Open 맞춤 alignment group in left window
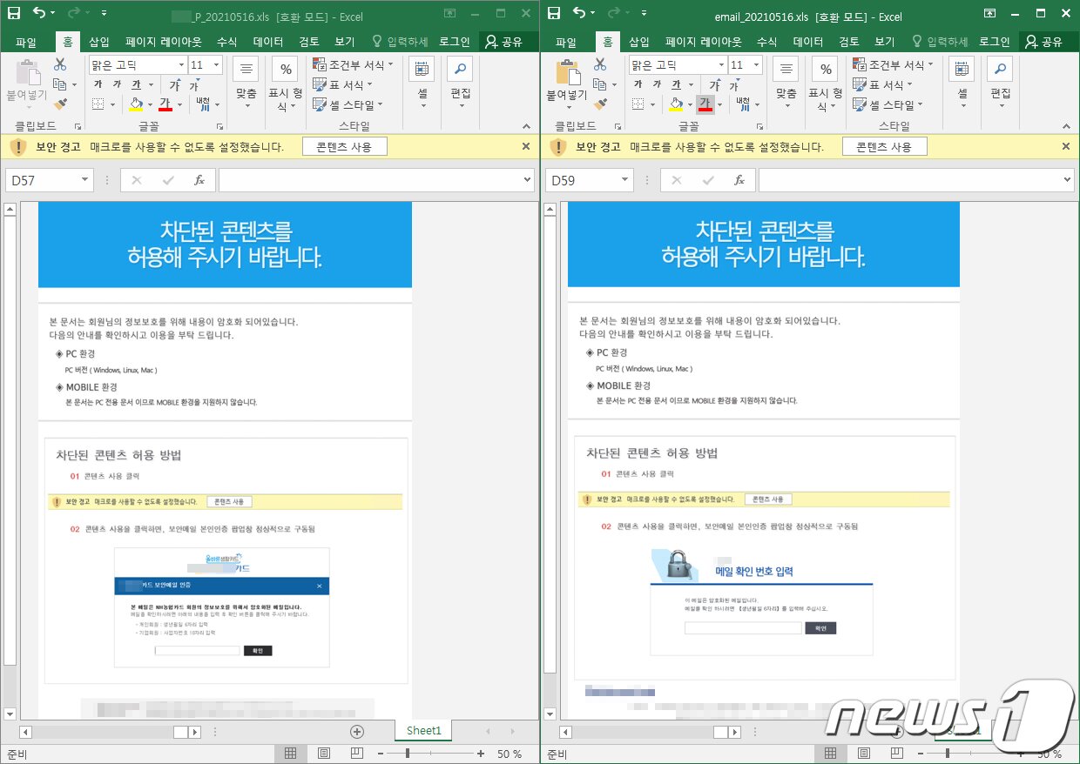This screenshot has height=764, width=1080. (246, 83)
